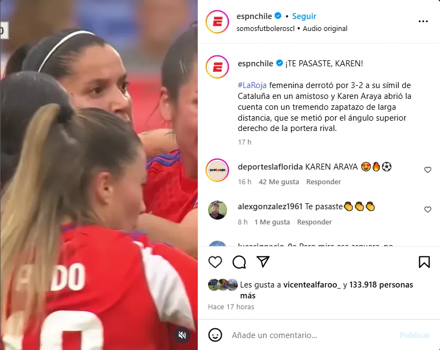Image resolution: width=440 pixels, height=350 pixels.
Task: Like the deporteslaflorida comment
Action: click(428, 170)
